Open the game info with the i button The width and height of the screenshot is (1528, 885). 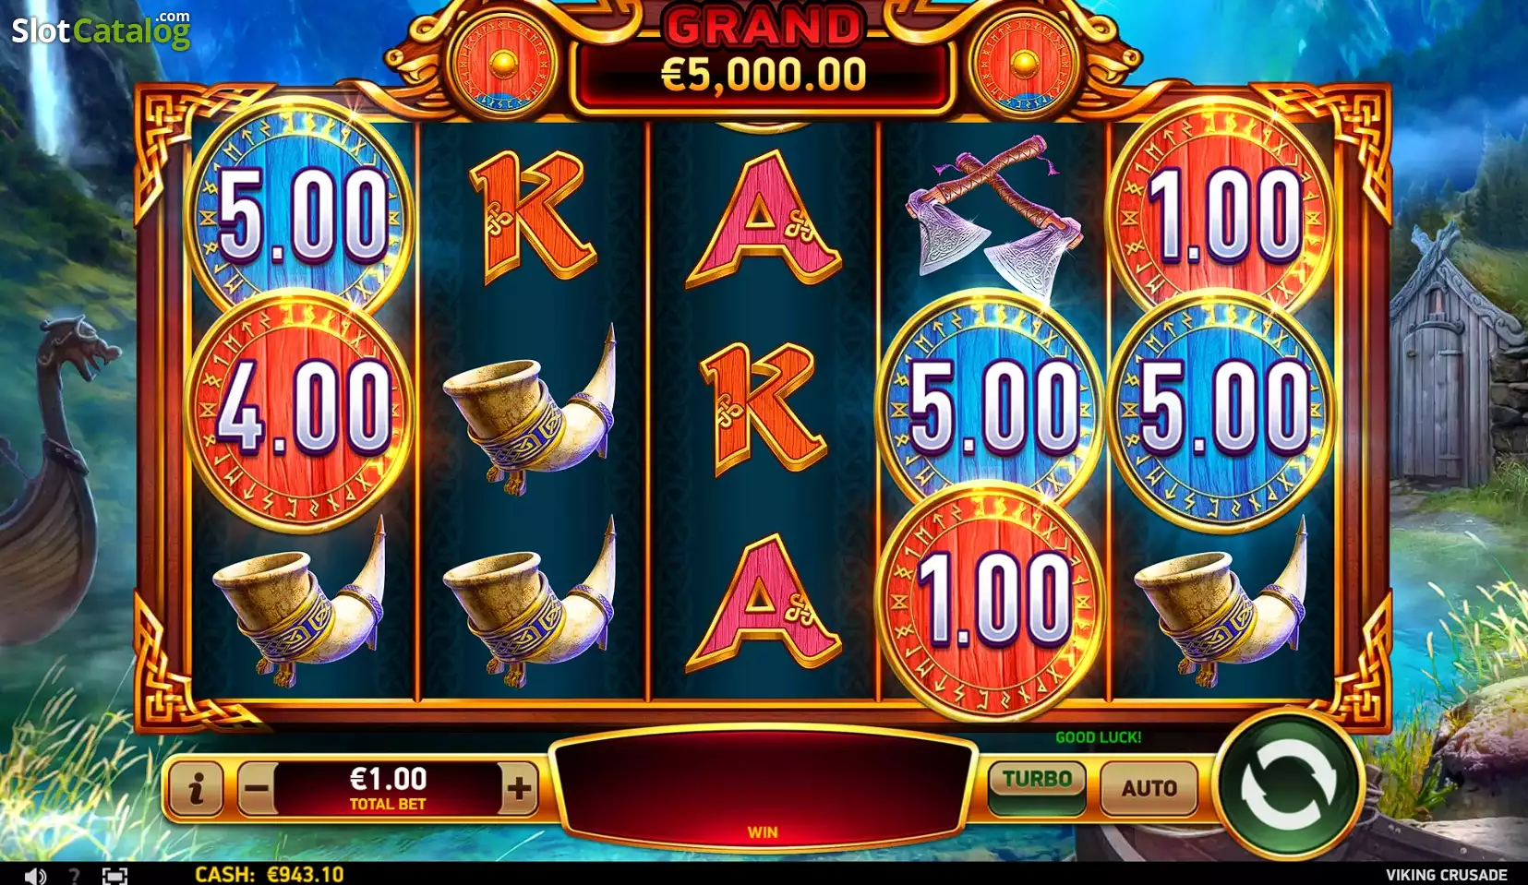point(195,789)
